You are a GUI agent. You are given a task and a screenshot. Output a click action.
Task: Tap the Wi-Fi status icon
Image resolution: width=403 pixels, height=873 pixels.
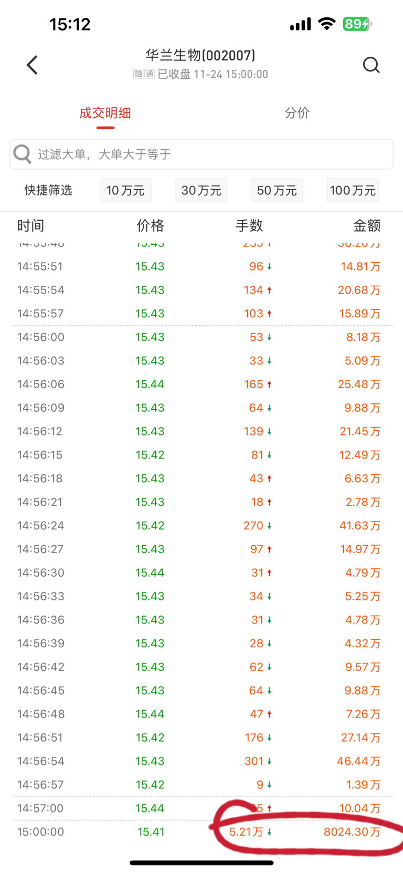coord(327,24)
